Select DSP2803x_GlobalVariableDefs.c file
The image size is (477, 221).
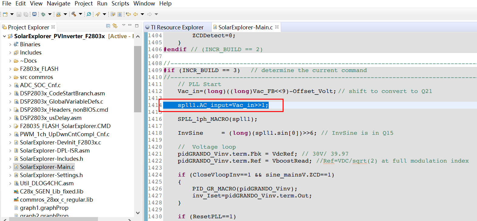[x=62, y=102]
